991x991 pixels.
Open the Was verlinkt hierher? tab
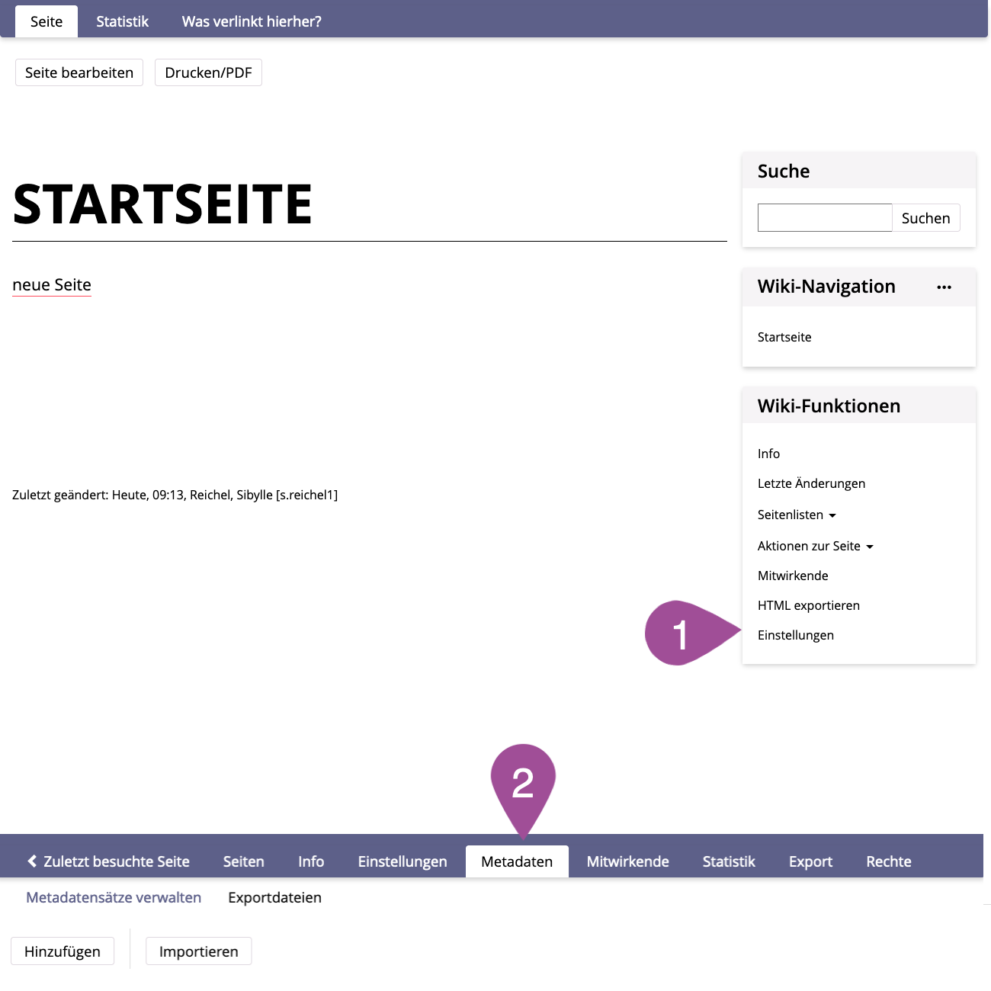[x=252, y=21]
